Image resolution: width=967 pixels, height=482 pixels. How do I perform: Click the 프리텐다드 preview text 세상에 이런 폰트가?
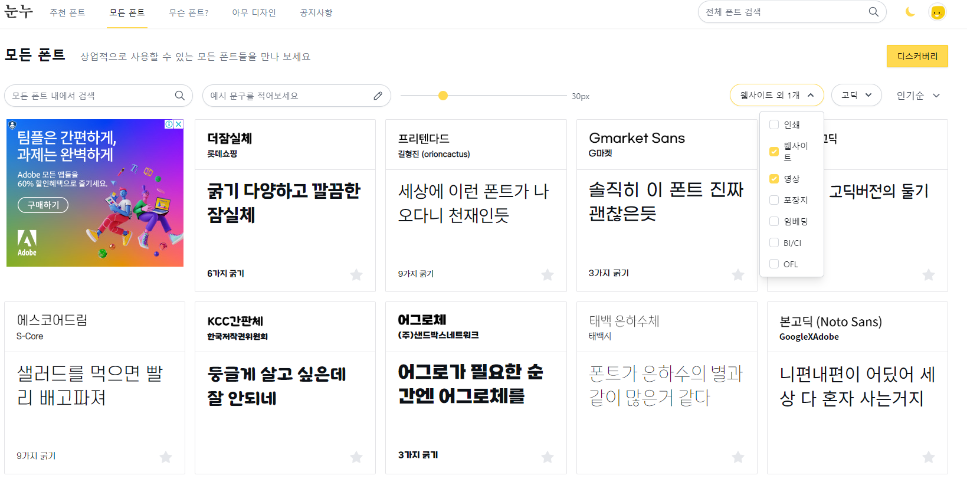pyautogui.click(x=473, y=203)
